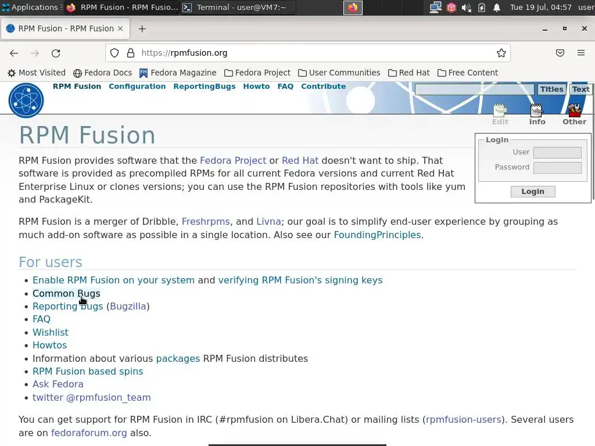The width and height of the screenshot is (595, 446).
Task: Click the Text search button
Action: point(580,89)
